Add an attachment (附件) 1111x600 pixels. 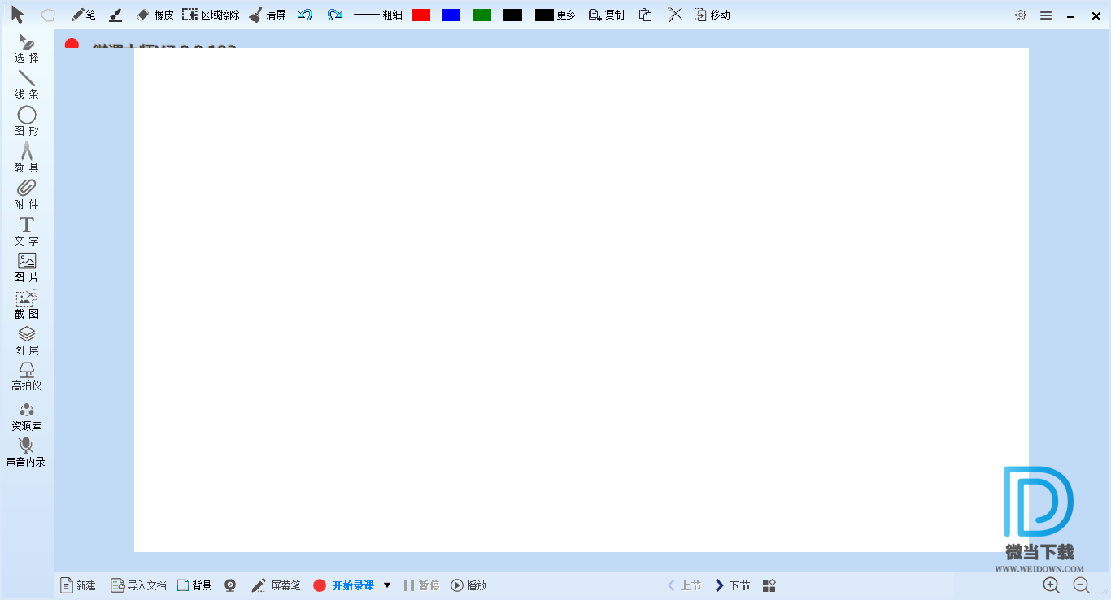click(x=26, y=195)
